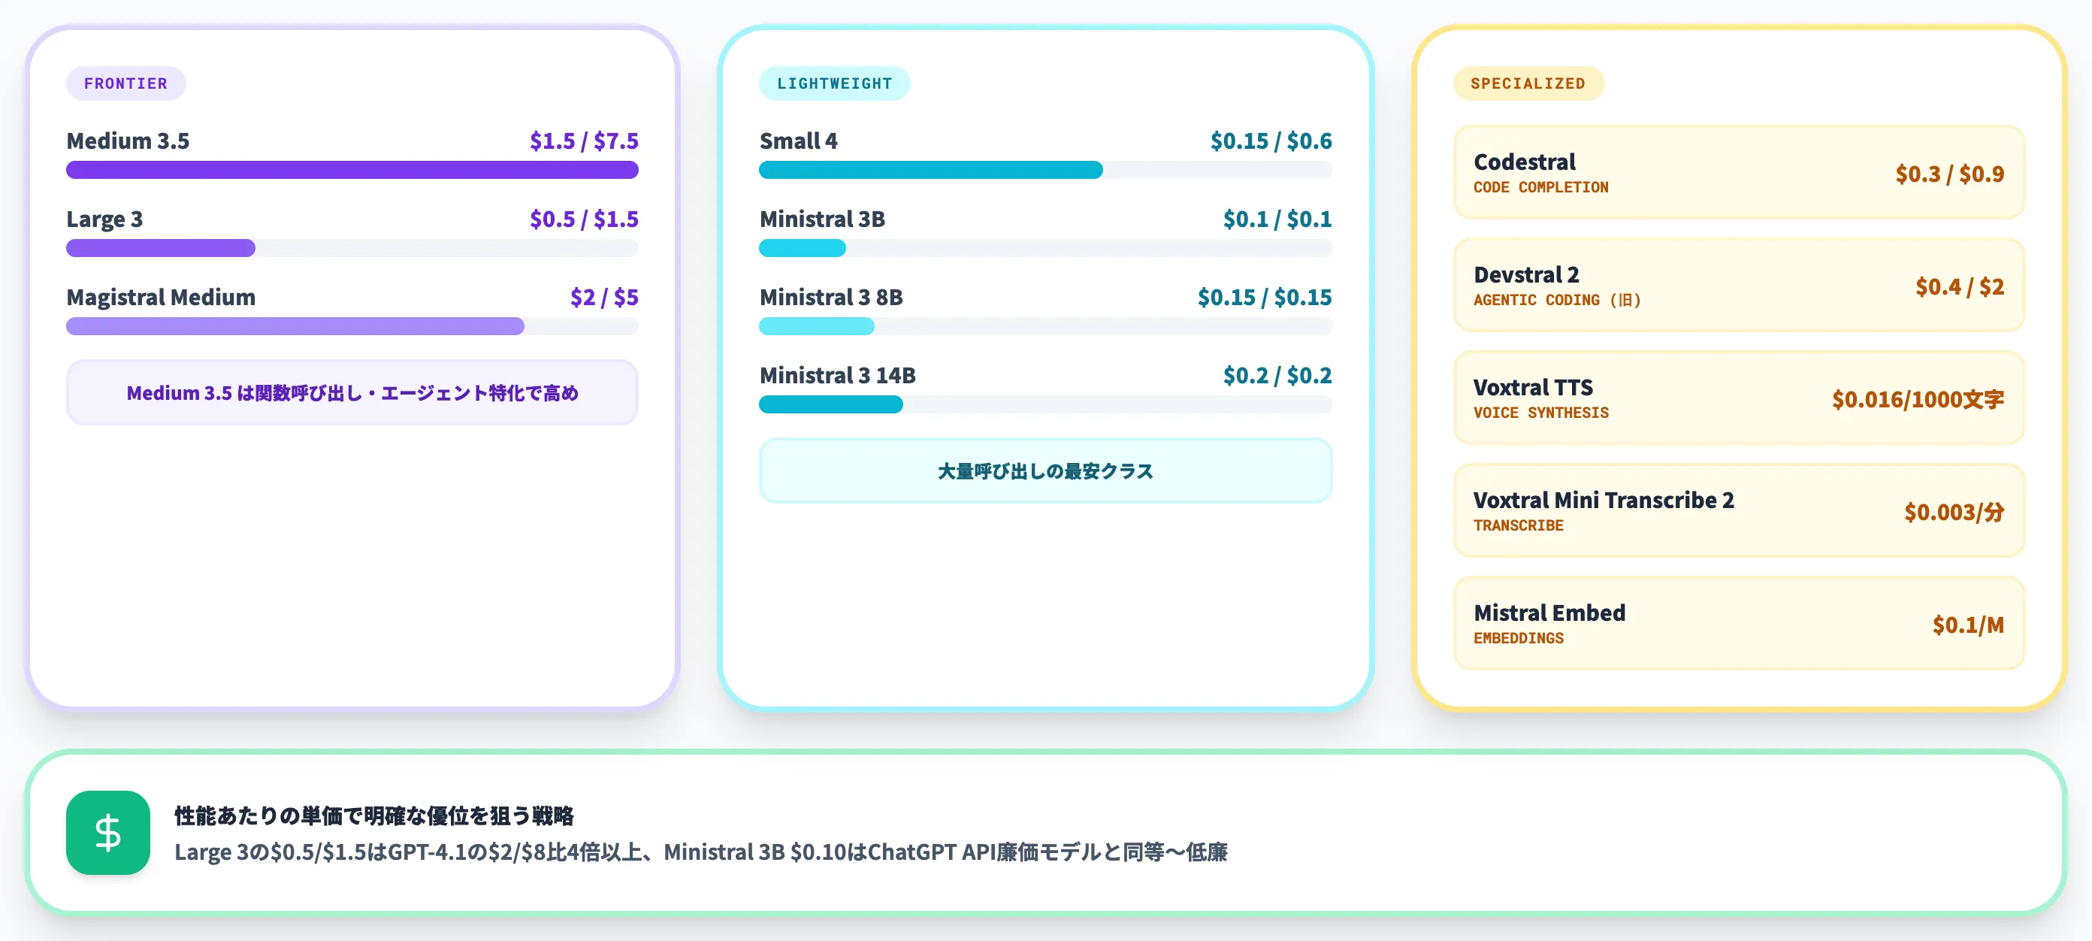Click the $0.2 / $0.2 price
2092x941 pixels.
[x=1277, y=376]
